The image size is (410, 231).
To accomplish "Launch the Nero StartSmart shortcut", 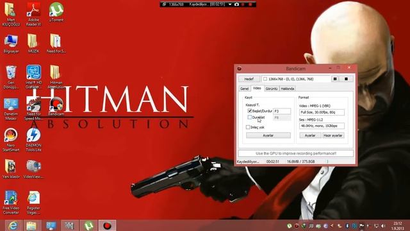I will pos(11,140).
